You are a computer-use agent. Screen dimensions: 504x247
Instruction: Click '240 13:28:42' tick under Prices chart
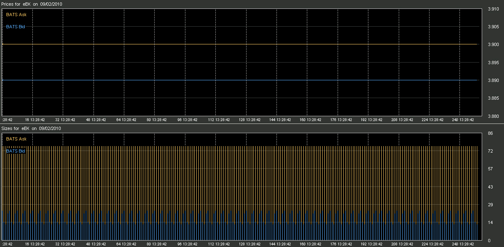pos(463,120)
